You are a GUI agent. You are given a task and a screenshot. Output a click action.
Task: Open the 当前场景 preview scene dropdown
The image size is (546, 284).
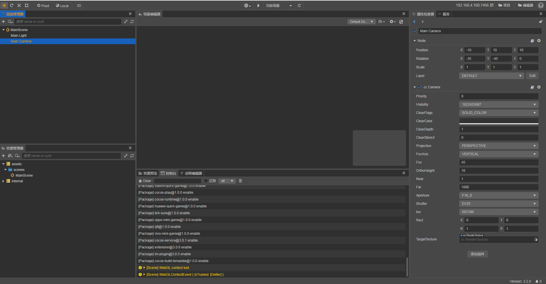[x=279, y=6]
